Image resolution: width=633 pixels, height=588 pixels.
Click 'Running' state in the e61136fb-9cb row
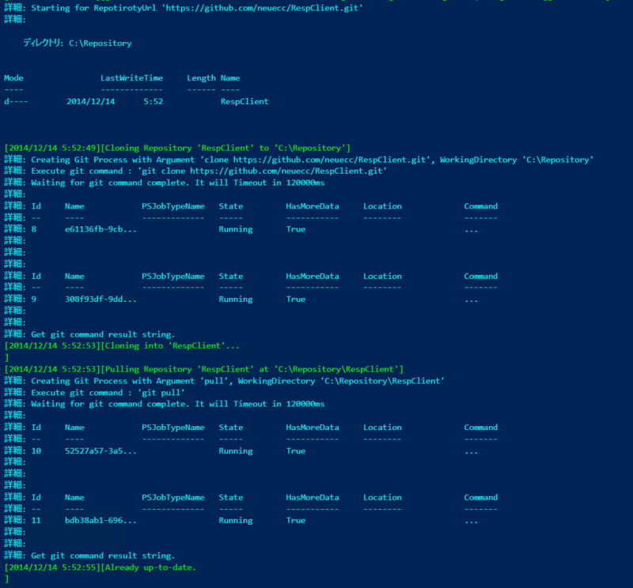236,229
